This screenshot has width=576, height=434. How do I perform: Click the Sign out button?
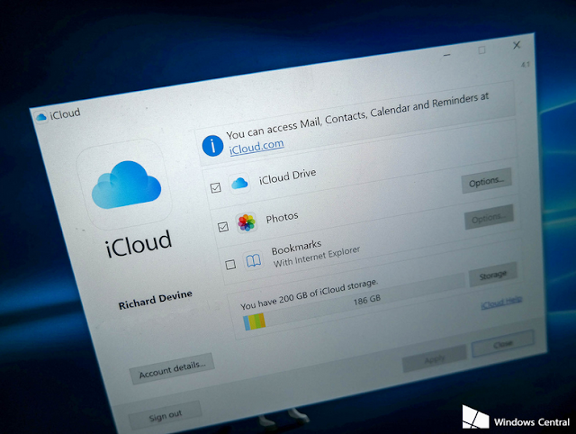[x=165, y=415]
